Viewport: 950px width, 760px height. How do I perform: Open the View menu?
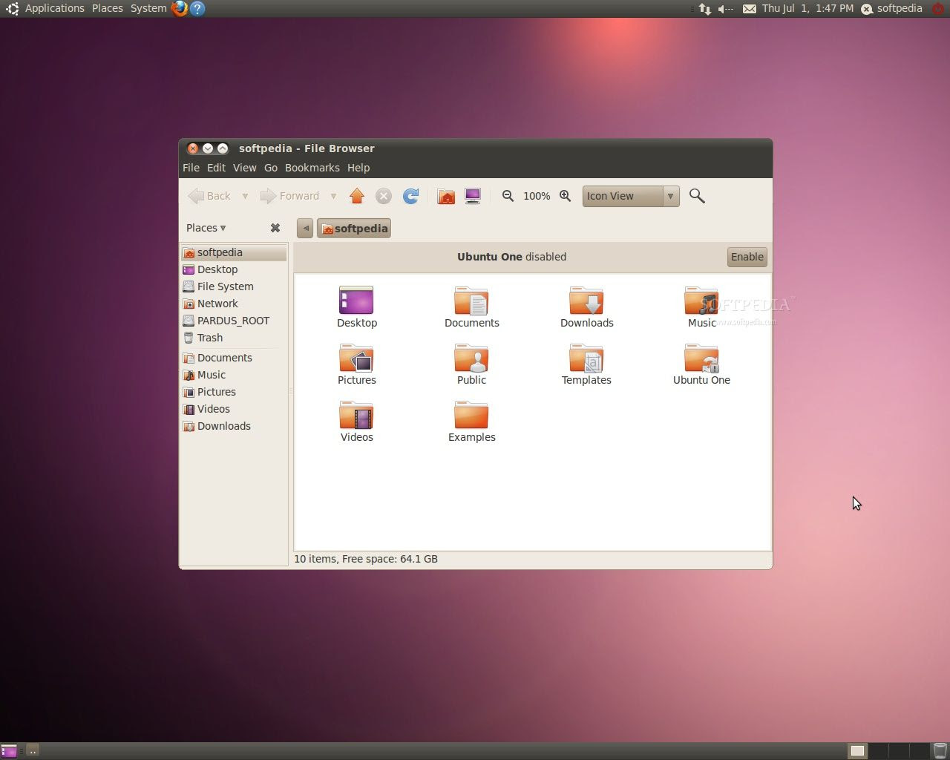[x=244, y=168]
